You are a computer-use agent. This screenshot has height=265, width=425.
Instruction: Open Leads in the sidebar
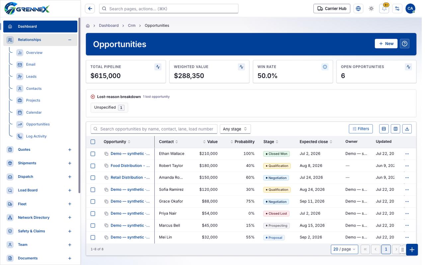click(31, 77)
